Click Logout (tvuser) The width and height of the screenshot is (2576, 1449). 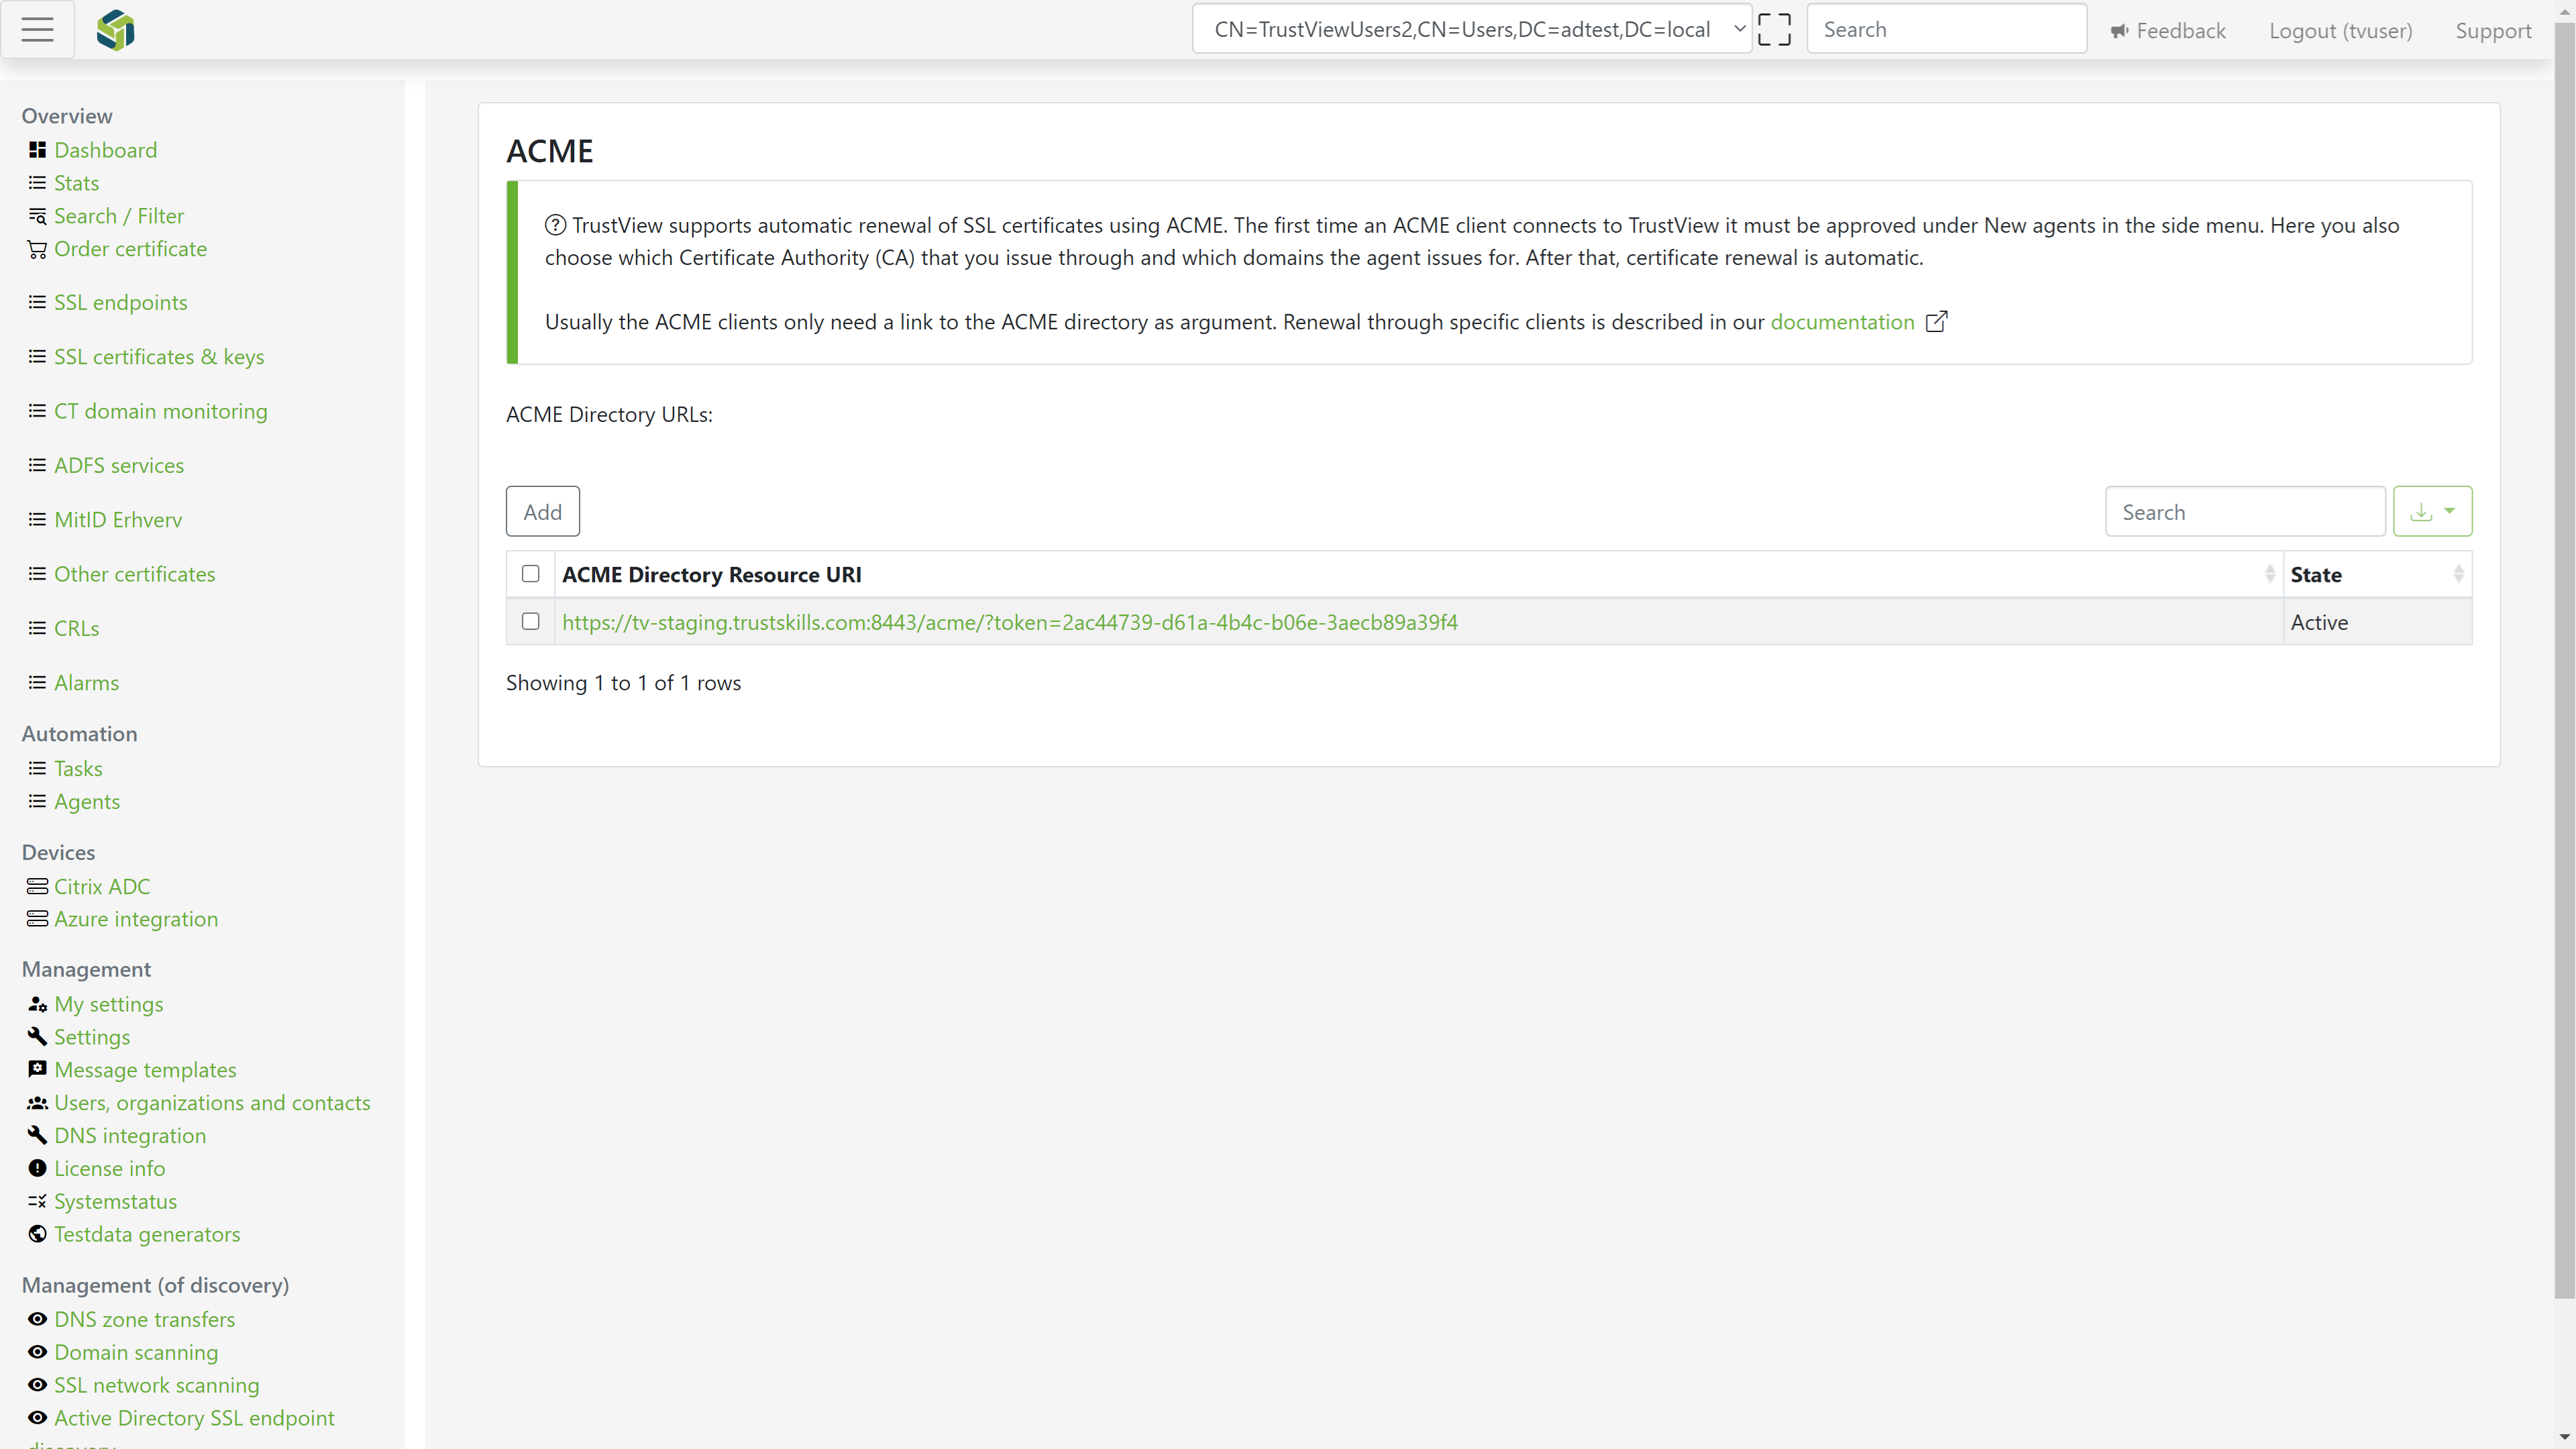(2340, 31)
